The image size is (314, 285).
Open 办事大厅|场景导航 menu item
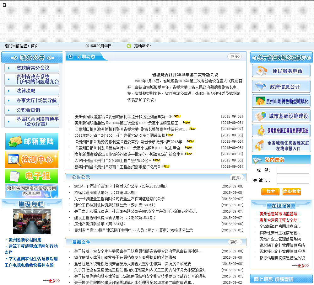click(32, 100)
